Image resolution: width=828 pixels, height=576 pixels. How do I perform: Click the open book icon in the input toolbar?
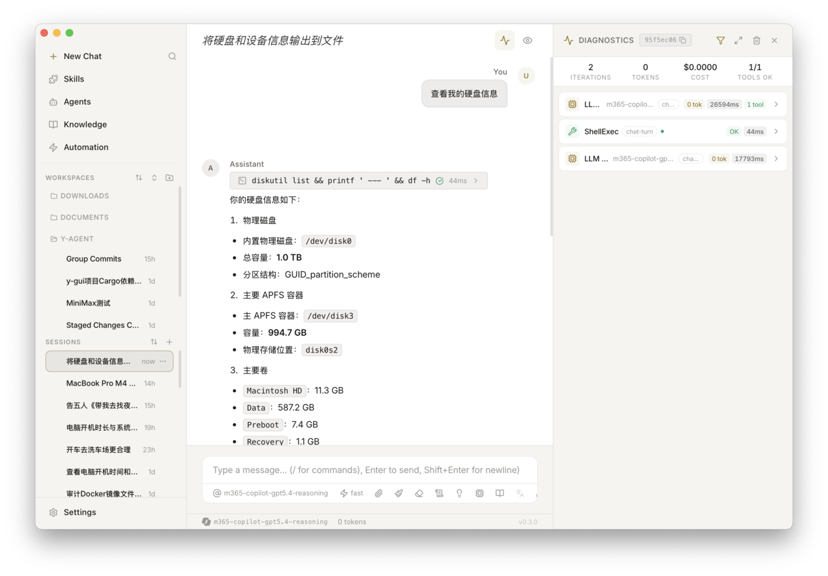coord(500,493)
